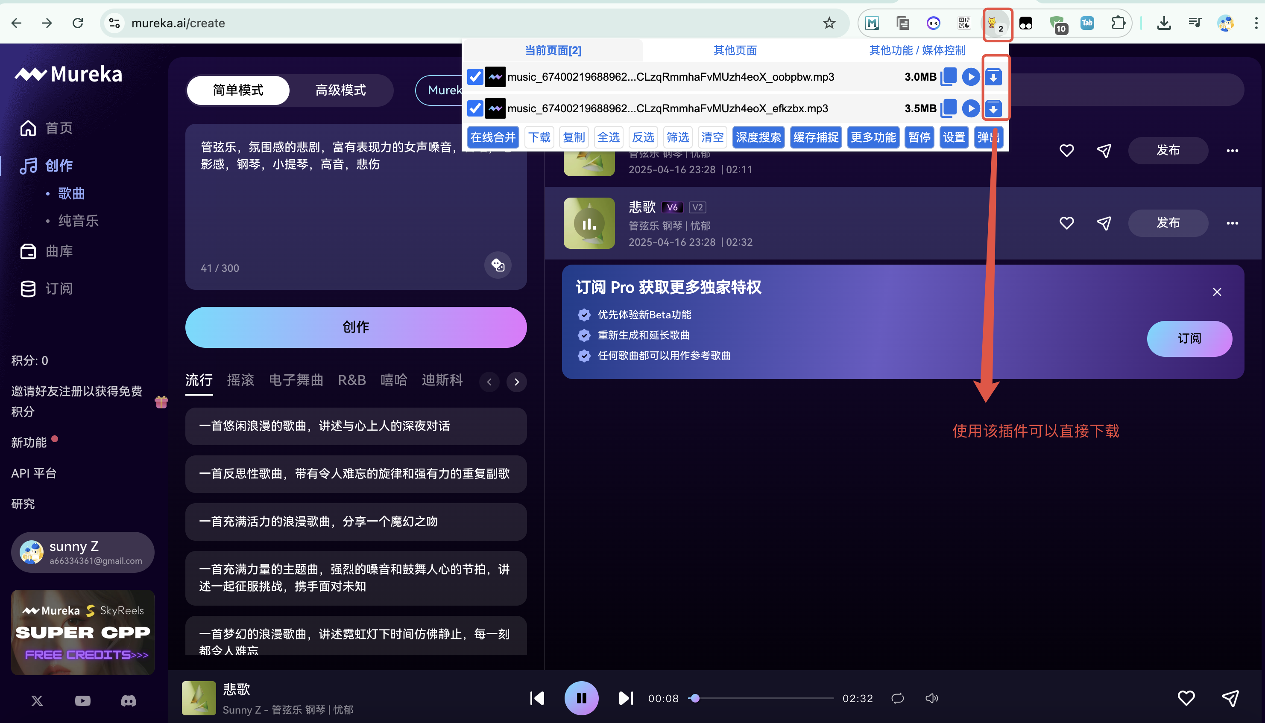Screen dimensions: 1265x723
Task: Mute volume with the speaker icon
Action: [x=931, y=698]
